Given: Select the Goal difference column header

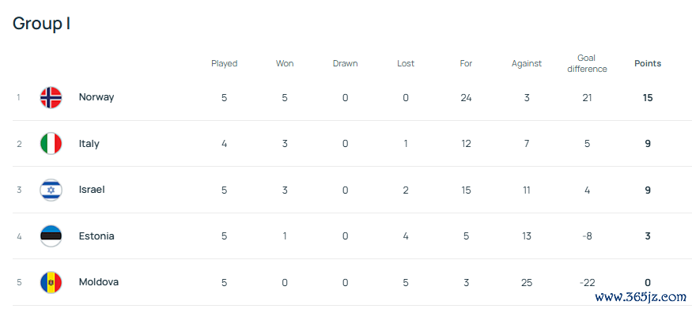Looking at the screenshot, I should (x=587, y=63).
